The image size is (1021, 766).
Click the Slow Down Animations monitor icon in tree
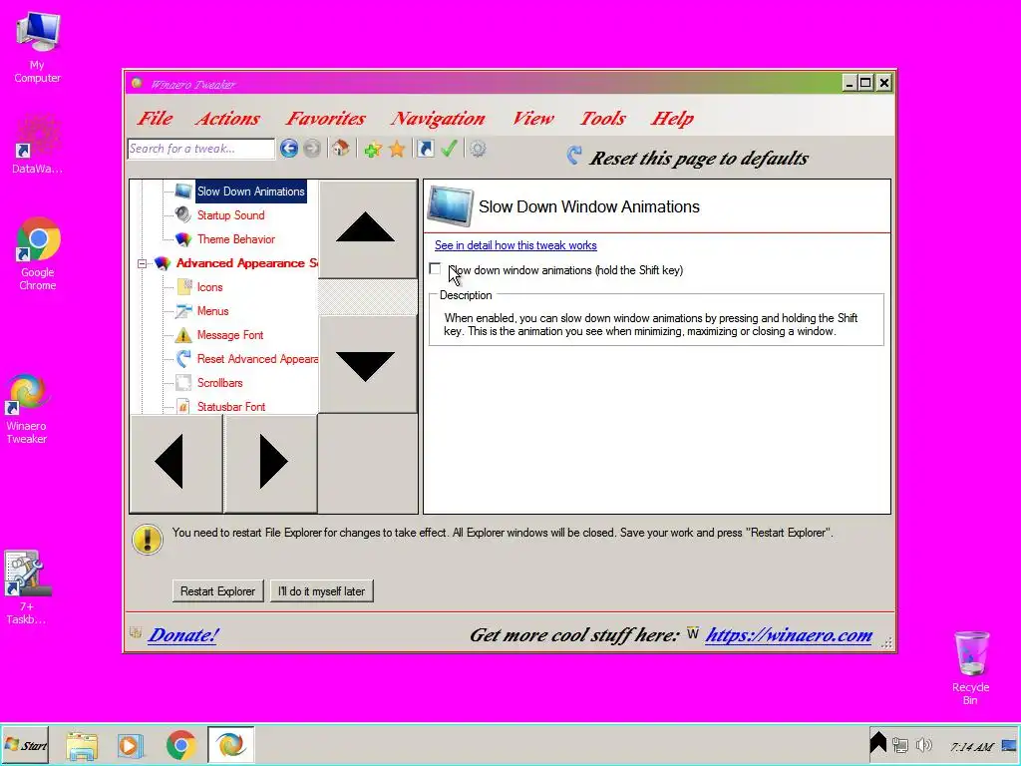tap(183, 191)
